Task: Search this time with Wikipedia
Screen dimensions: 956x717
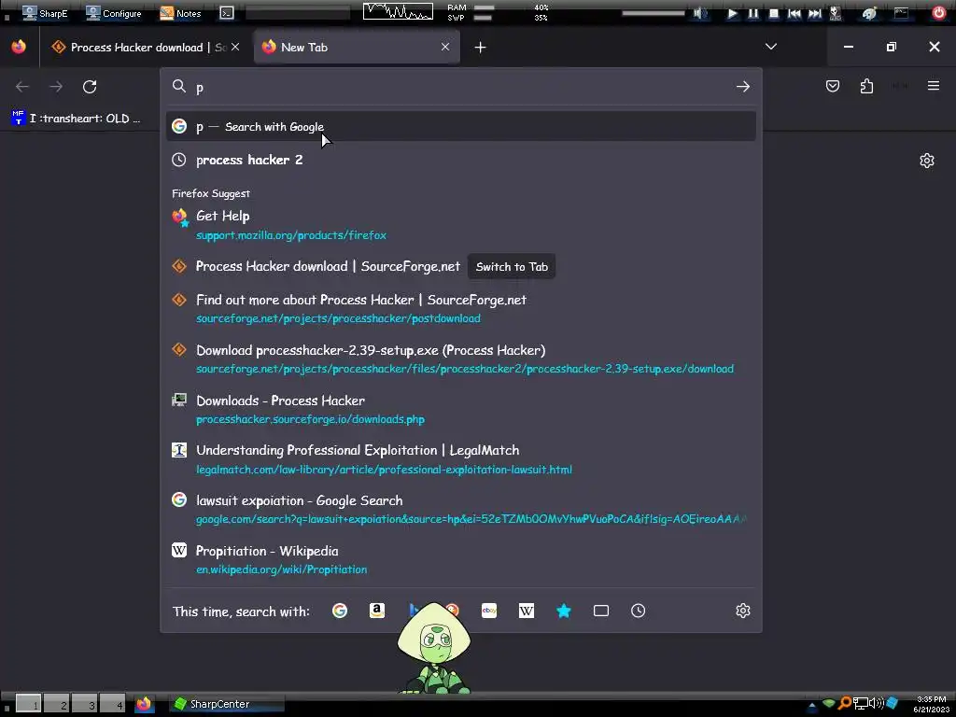Action: coord(527,611)
